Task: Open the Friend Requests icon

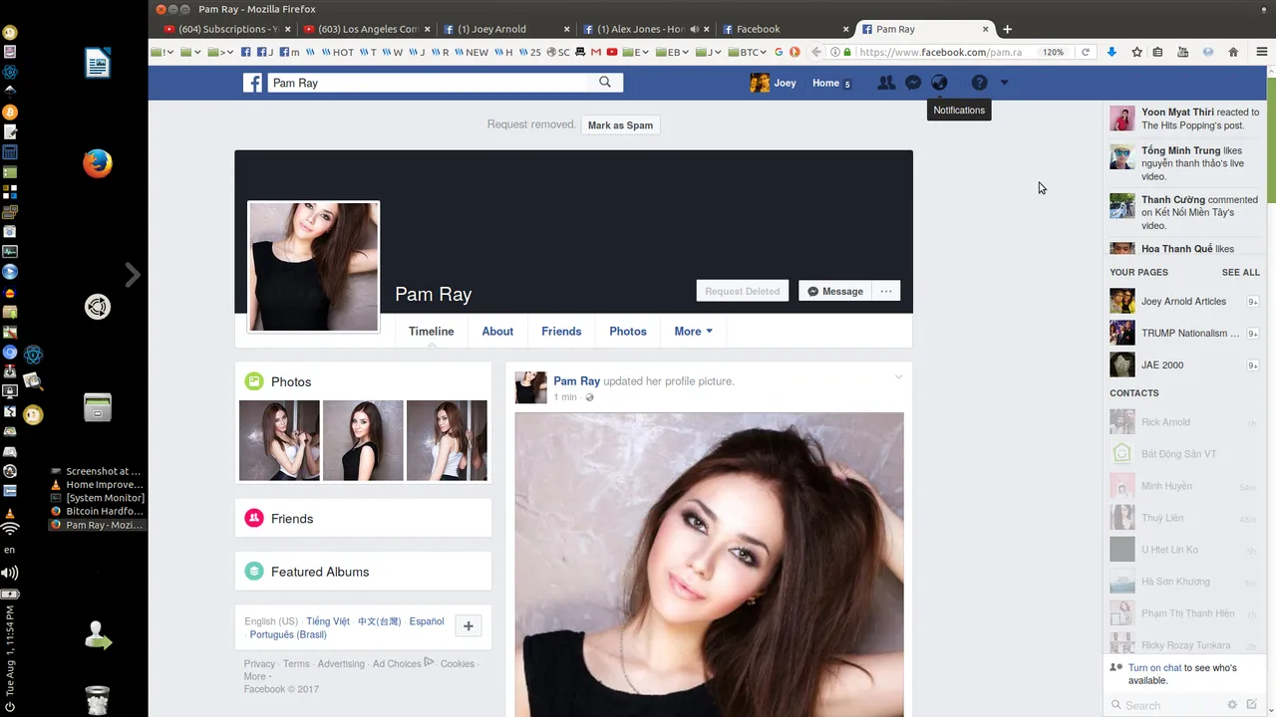Action: pyautogui.click(x=885, y=83)
